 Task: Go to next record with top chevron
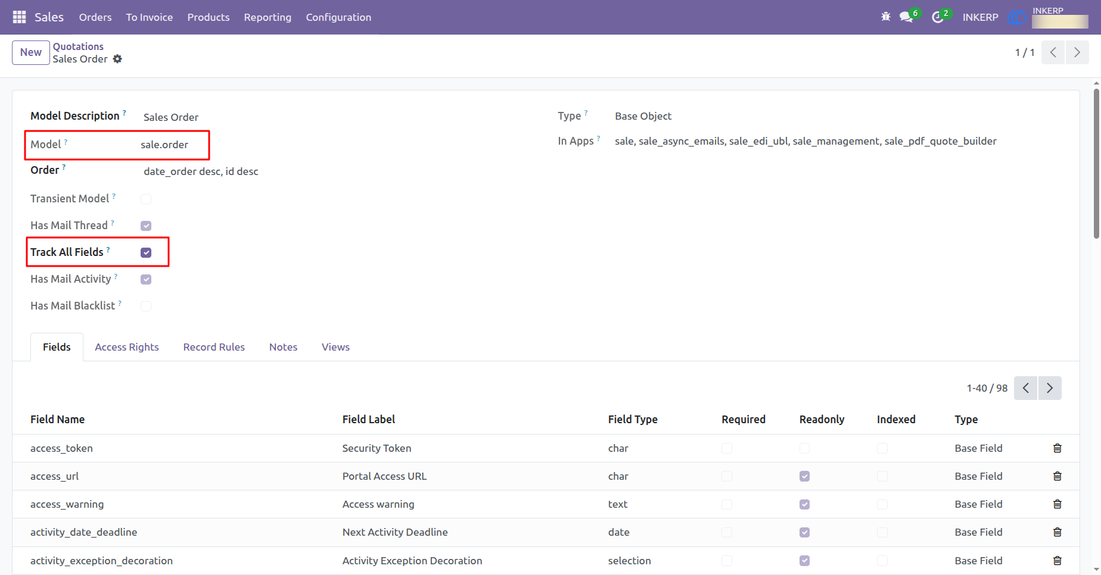[1077, 52]
